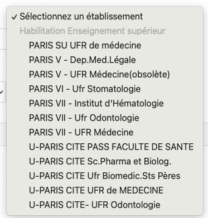Pick PARIS VII - Ufr Odontologie

105,118
